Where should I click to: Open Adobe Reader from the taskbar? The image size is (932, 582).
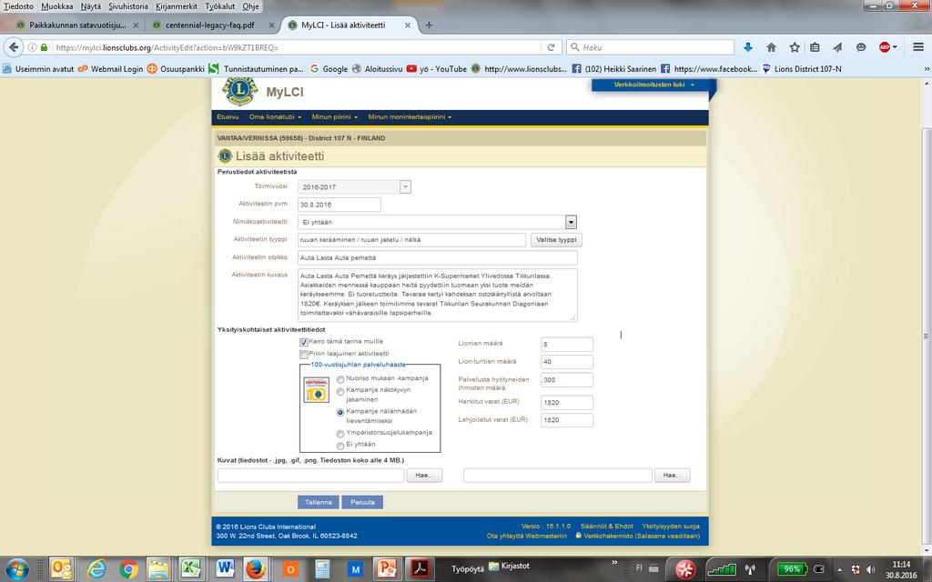(x=420, y=569)
